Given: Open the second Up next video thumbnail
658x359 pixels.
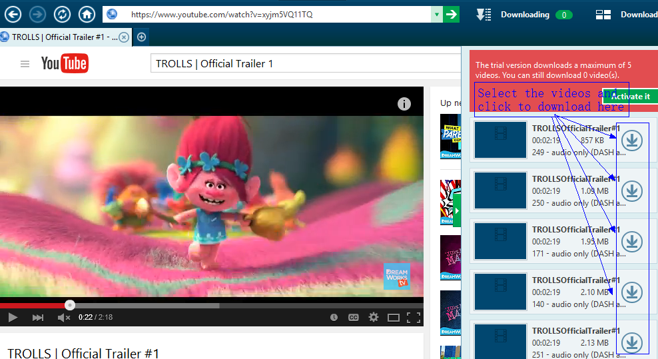Looking at the screenshot, I should tap(451, 202).
